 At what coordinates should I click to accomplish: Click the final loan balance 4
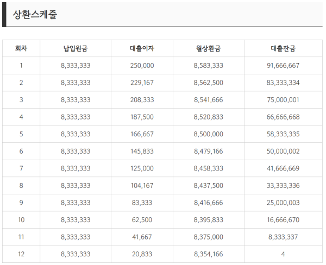(x=283, y=254)
